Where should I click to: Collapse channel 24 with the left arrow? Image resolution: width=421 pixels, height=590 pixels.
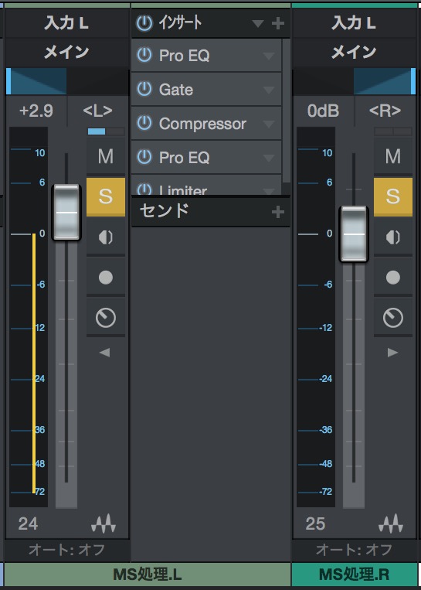coord(104,353)
